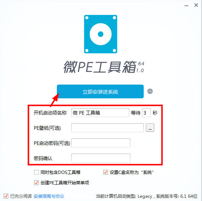Click the boot entry name input field
Screen dimensions: 202x201
100,113
